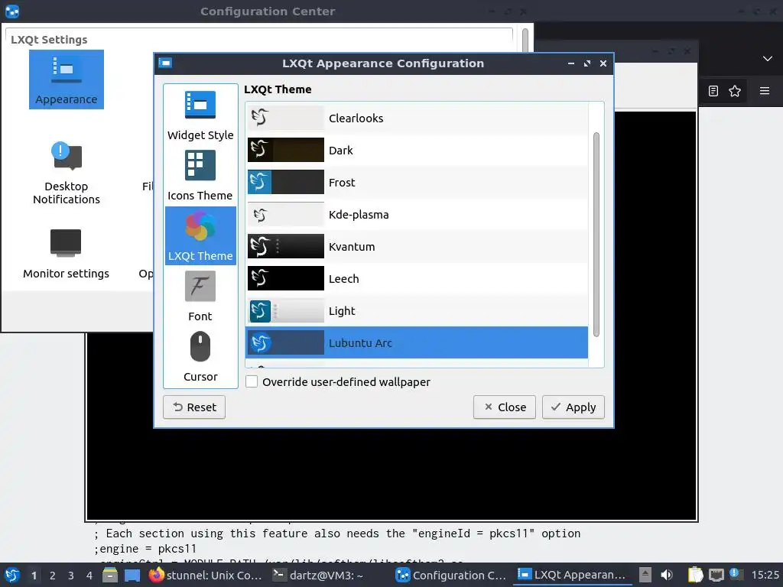Click the Clearlooks theme preview thumbnail
This screenshot has height=587, width=783.
point(286,118)
